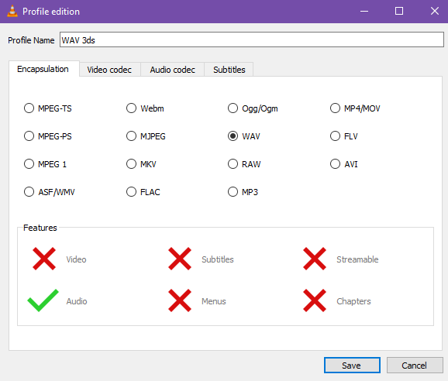Cancel the profile edition dialog
The image size is (448, 381).
pos(415,365)
